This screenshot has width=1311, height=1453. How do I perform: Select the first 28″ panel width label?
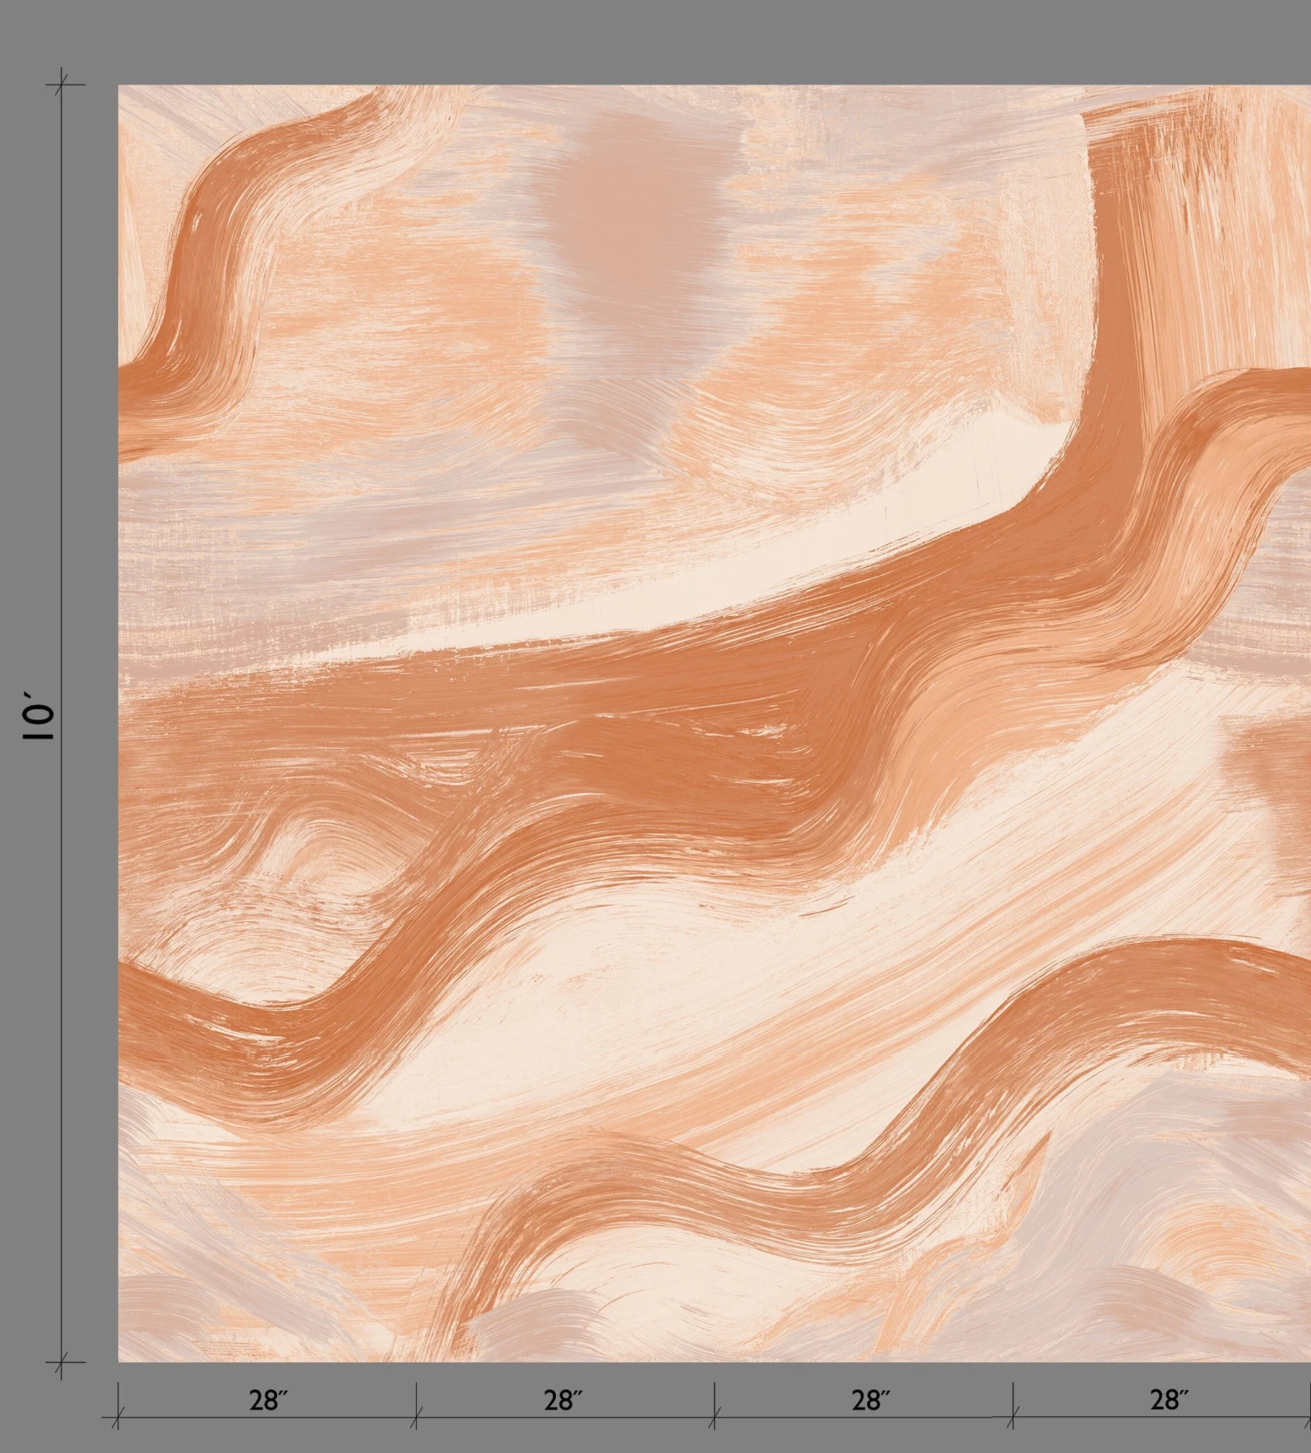pos(268,1400)
